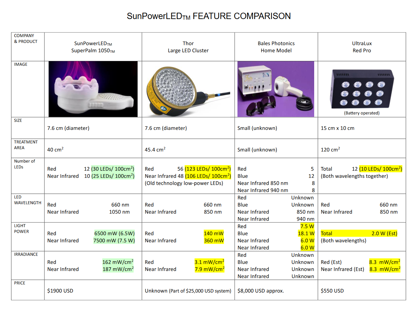Click 'Near Infrared 850 nm' LED count row

click(x=276, y=183)
